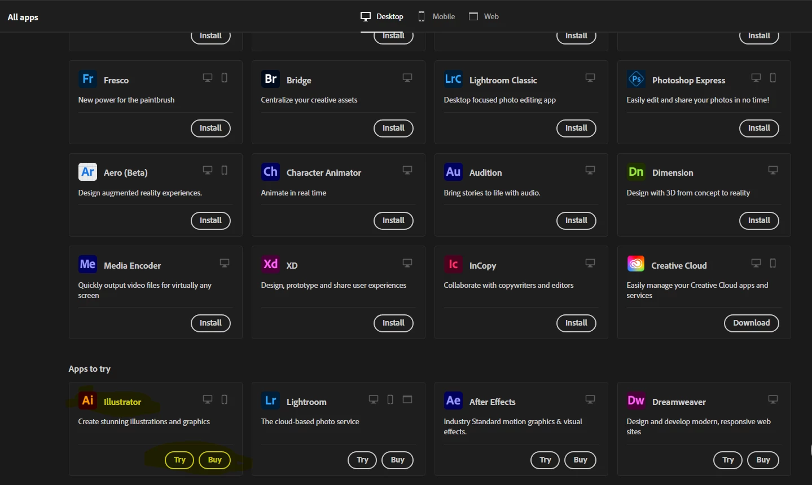The image size is (812, 485).
Task: Click the Photoshop Express app icon
Action: (x=636, y=79)
